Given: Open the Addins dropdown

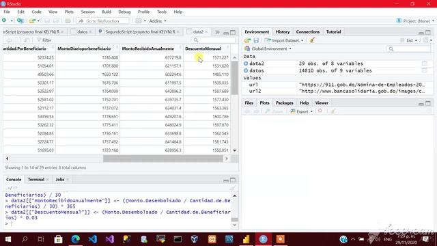Looking at the screenshot, I should (158, 21).
